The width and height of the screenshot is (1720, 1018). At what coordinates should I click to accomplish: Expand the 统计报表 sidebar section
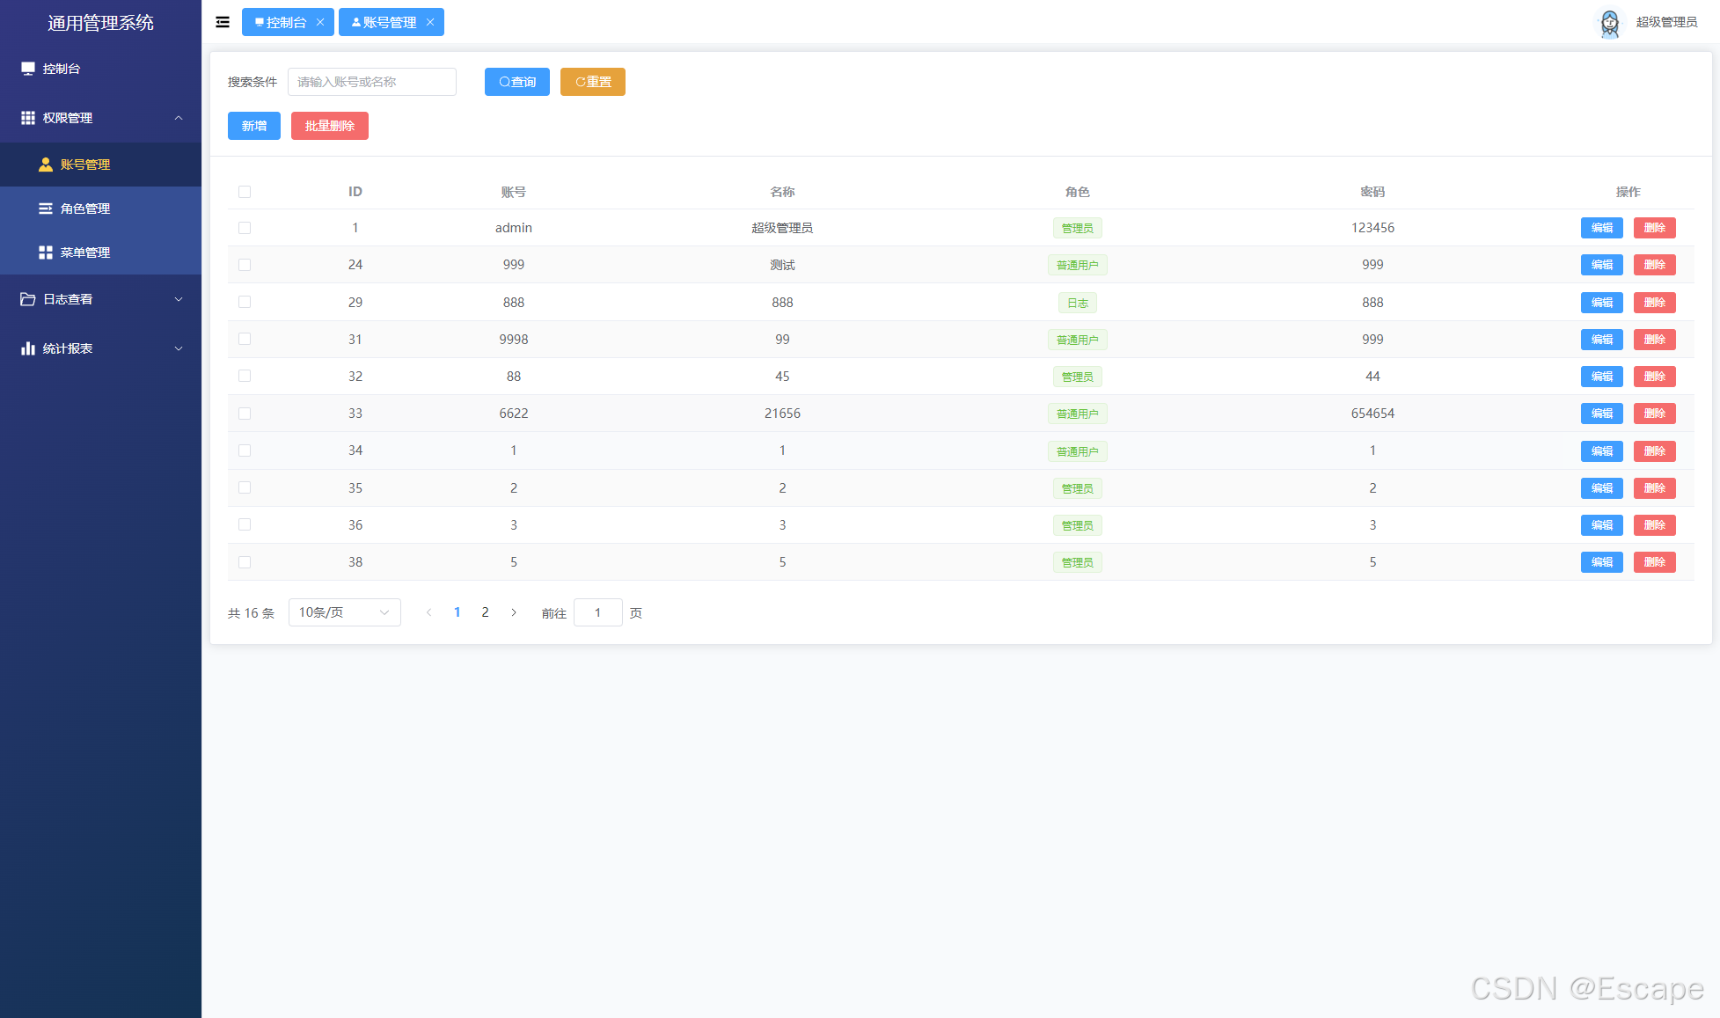pyautogui.click(x=179, y=348)
